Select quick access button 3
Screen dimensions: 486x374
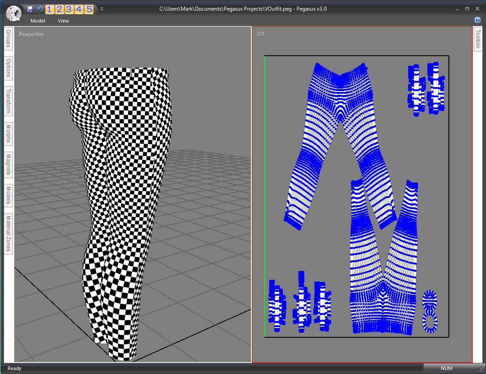[69, 9]
